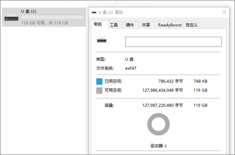Open the 工具 tab
Image resolution: width=235 pixels, height=155 pixels.
point(116,25)
